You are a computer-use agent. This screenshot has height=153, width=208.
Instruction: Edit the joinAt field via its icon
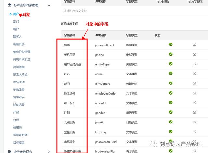point(194,122)
